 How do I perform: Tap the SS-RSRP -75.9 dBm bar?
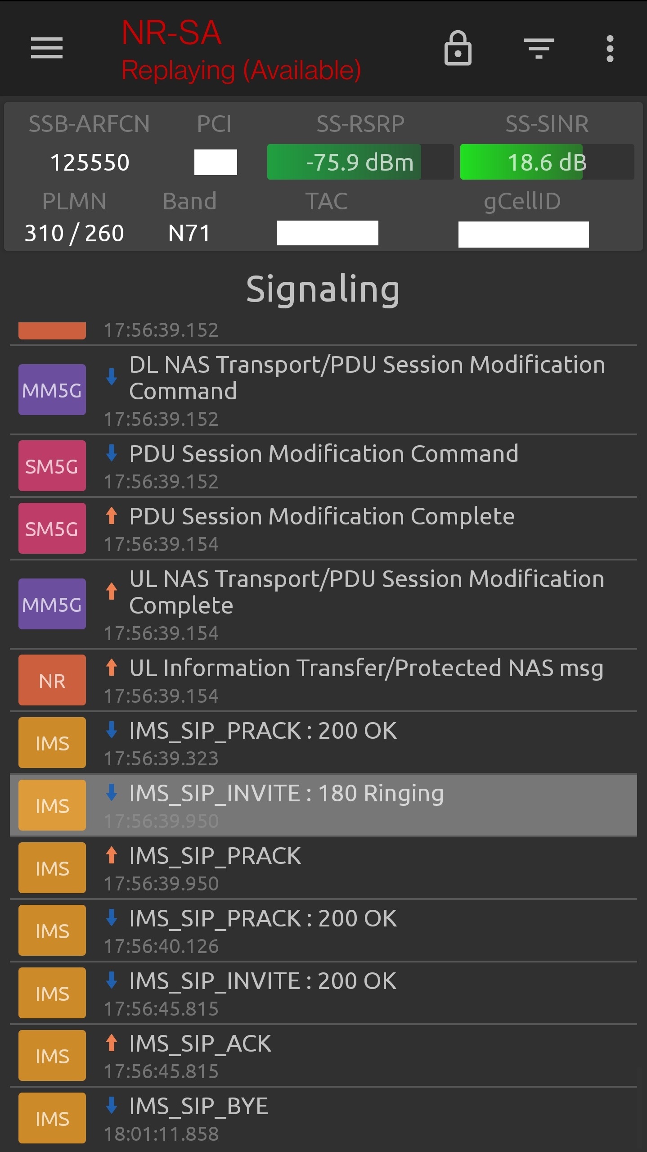(359, 162)
